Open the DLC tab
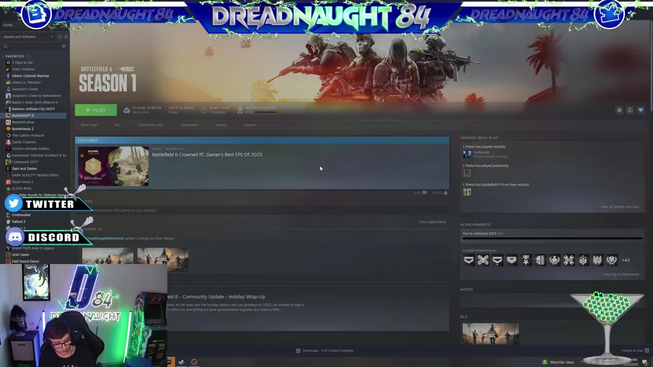653x367 pixels. 117,125
